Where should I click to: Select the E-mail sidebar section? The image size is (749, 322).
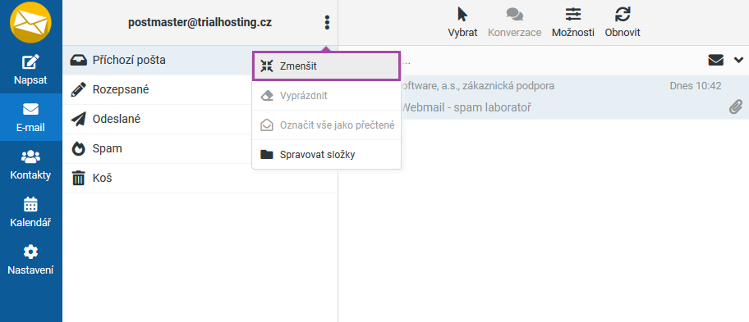[31, 117]
